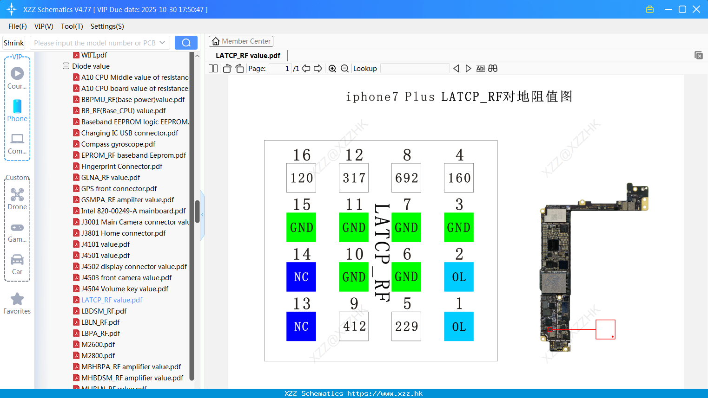This screenshot has height=398, width=708.
Task: Click the binoculars search icon
Action: coord(493,69)
